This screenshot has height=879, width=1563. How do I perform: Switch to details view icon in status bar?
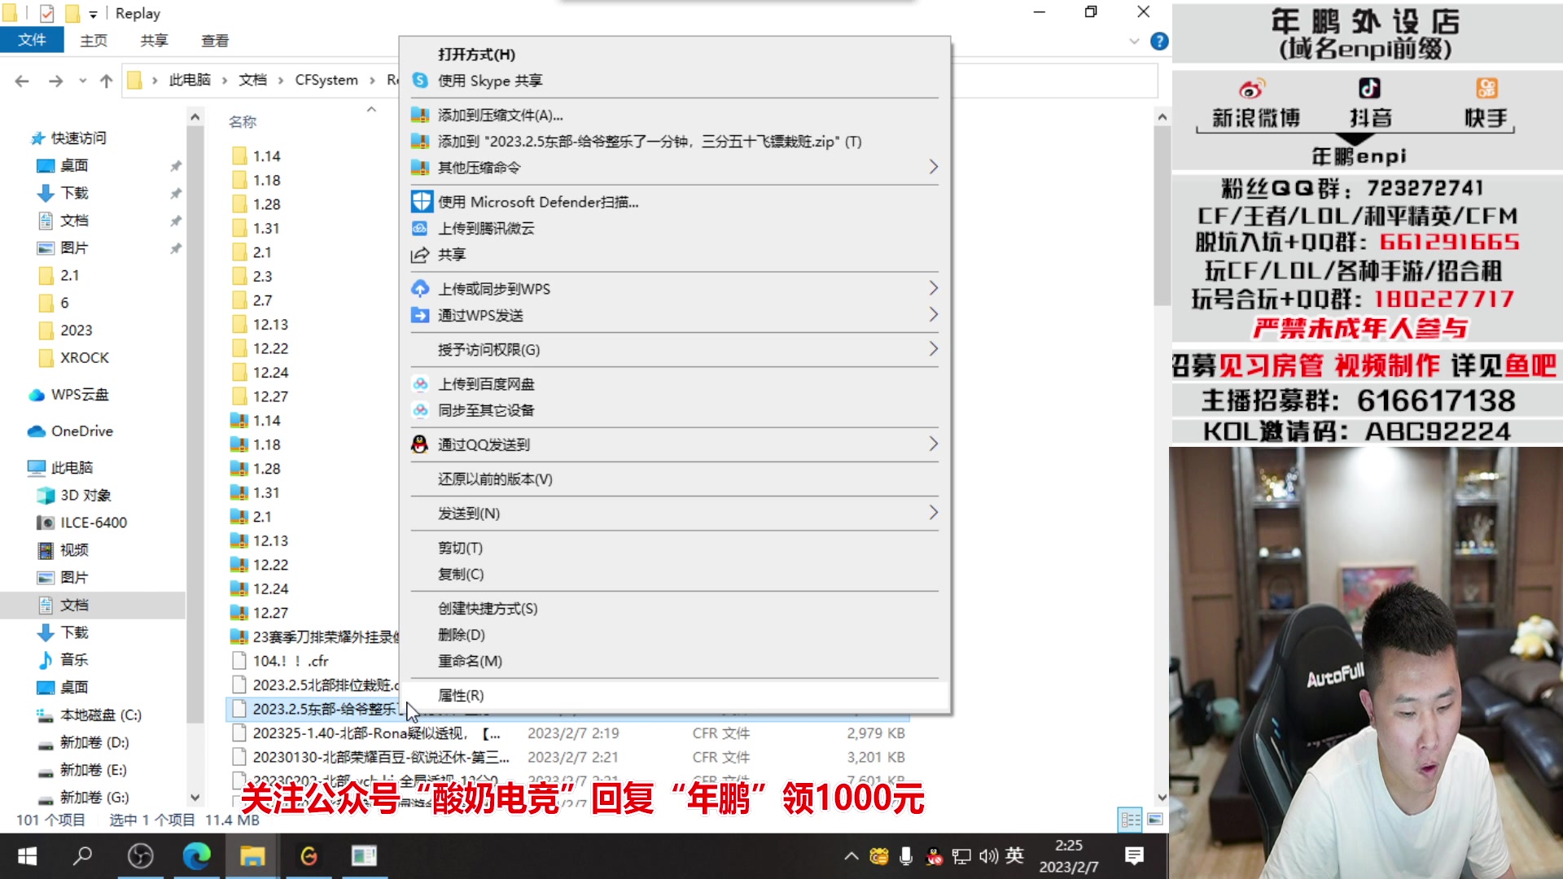point(1131,820)
